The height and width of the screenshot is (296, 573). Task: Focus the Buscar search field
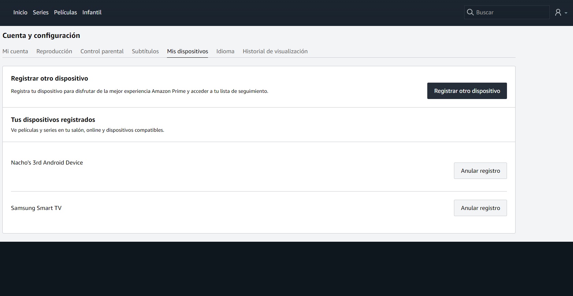pyautogui.click(x=510, y=12)
